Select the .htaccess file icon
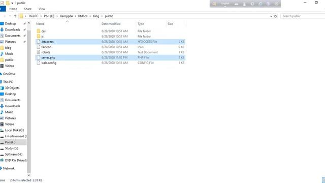The width and height of the screenshot is (325, 183). coord(39,42)
